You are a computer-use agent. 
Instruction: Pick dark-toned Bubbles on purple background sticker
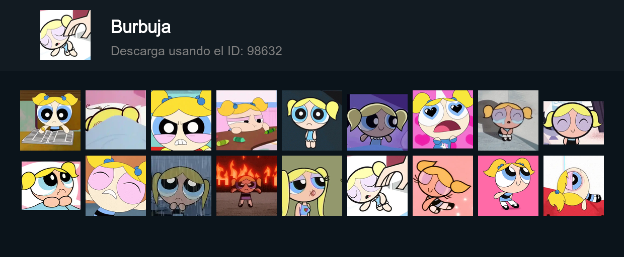(377, 122)
